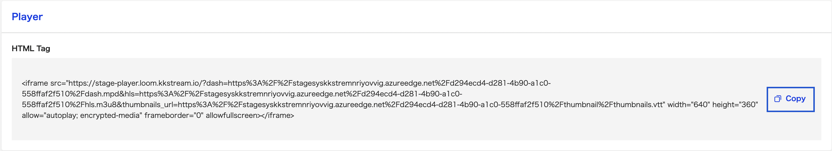Click the stage-player.loom.kkstream.io URL text

point(136,83)
